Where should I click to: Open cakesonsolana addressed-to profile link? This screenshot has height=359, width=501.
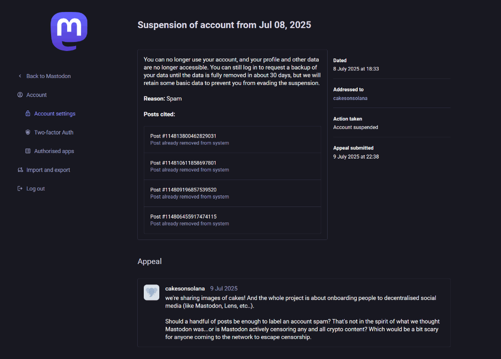[350, 98]
